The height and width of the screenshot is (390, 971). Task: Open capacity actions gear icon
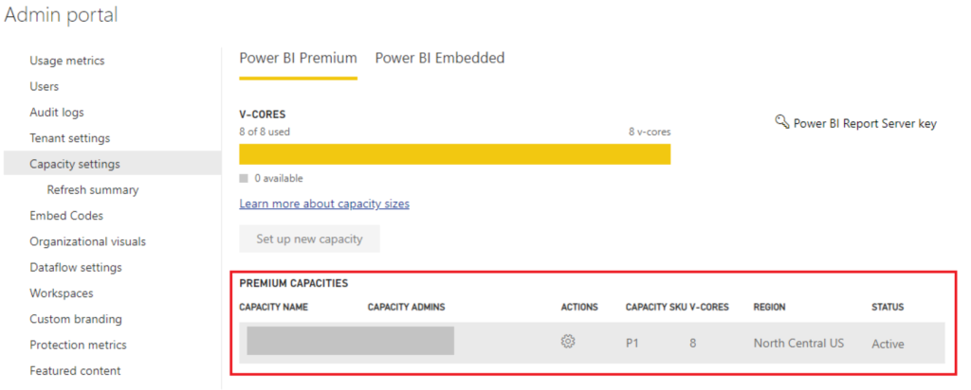coord(568,341)
